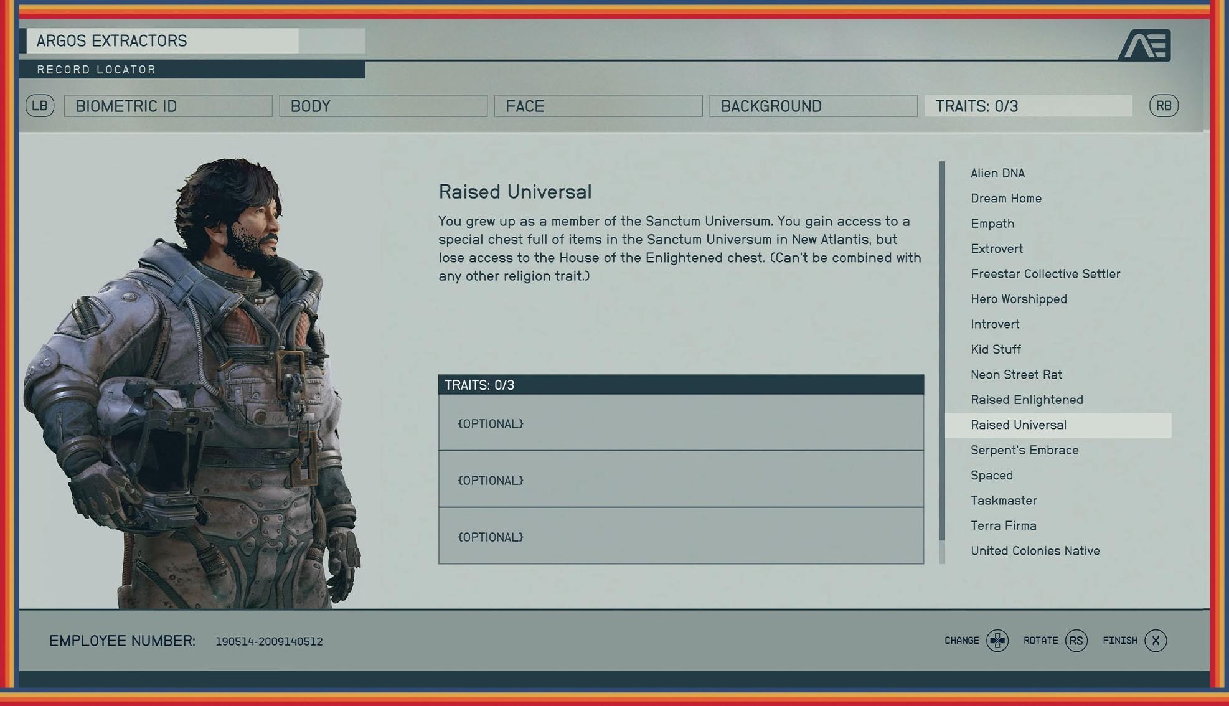Click the Traits: 0/3 panel header
1229x706 pixels.
[x=681, y=385]
